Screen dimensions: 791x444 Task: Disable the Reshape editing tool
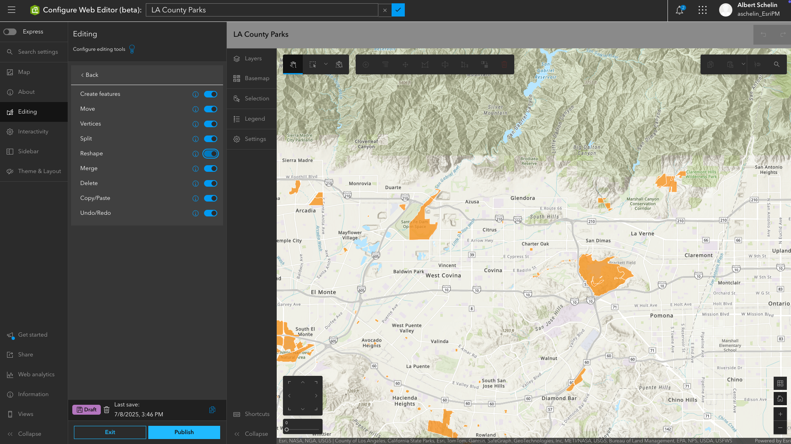pyautogui.click(x=210, y=154)
